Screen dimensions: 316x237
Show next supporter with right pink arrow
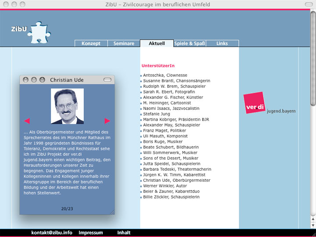[107, 121]
